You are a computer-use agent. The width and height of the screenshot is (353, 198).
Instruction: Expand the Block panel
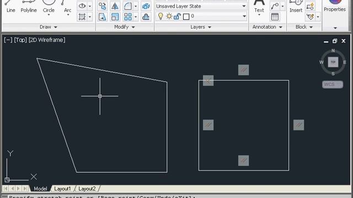[x=304, y=27]
